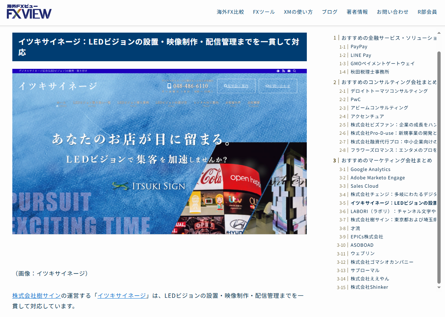
Task: Follow the 株式会社樹サイン link in paragraph
Action: pos(37,296)
